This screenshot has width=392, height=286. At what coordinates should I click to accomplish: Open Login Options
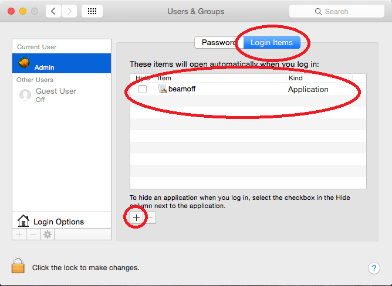click(58, 222)
